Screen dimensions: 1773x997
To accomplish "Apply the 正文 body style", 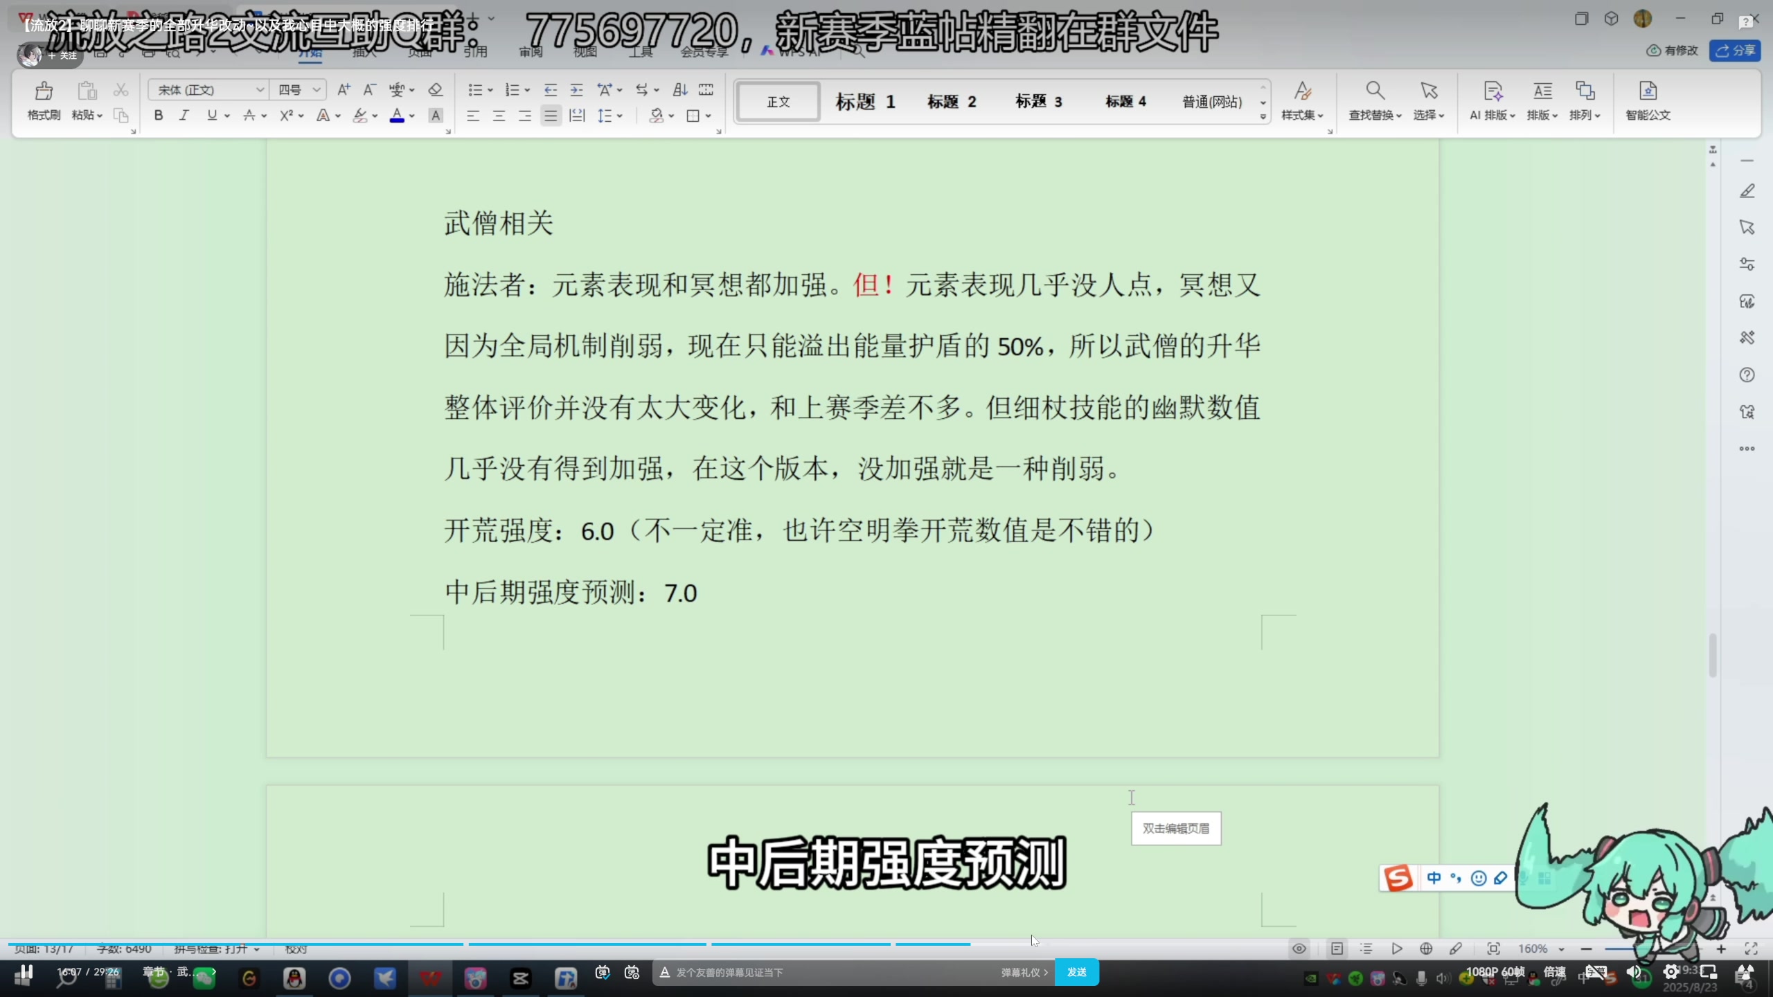I will pos(778,102).
